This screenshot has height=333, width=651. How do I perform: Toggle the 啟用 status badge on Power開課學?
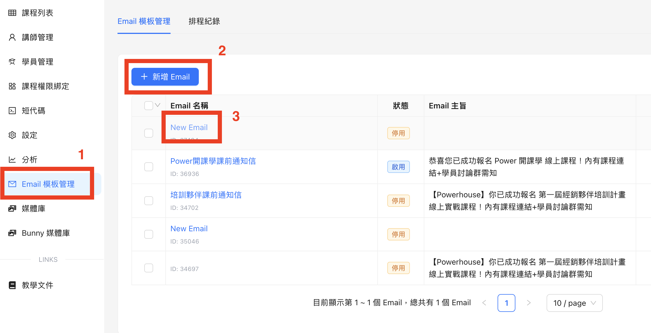point(398,167)
